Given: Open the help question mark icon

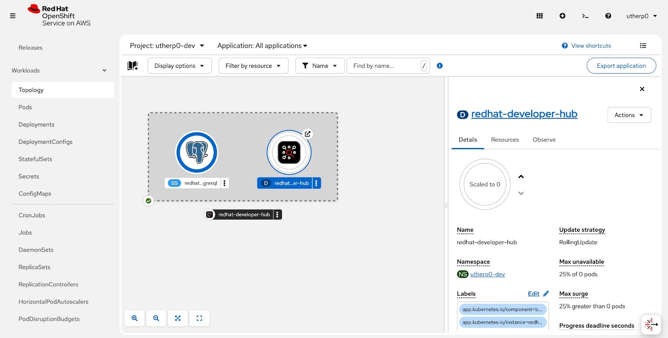Looking at the screenshot, I should (x=608, y=16).
